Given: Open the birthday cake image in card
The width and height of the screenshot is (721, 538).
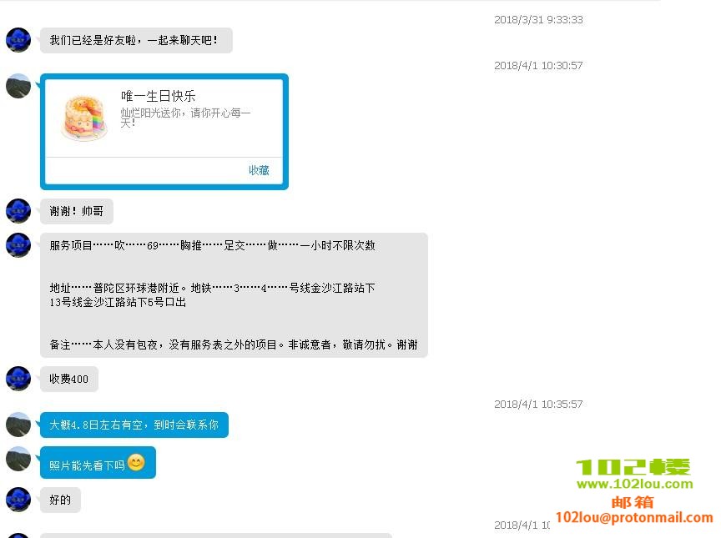Looking at the screenshot, I should [84, 118].
